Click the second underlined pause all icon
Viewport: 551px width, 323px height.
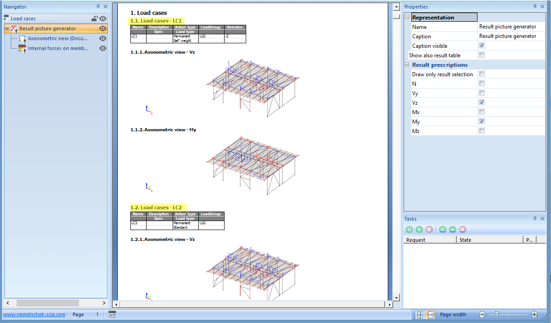pyautogui.click(x=443, y=230)
